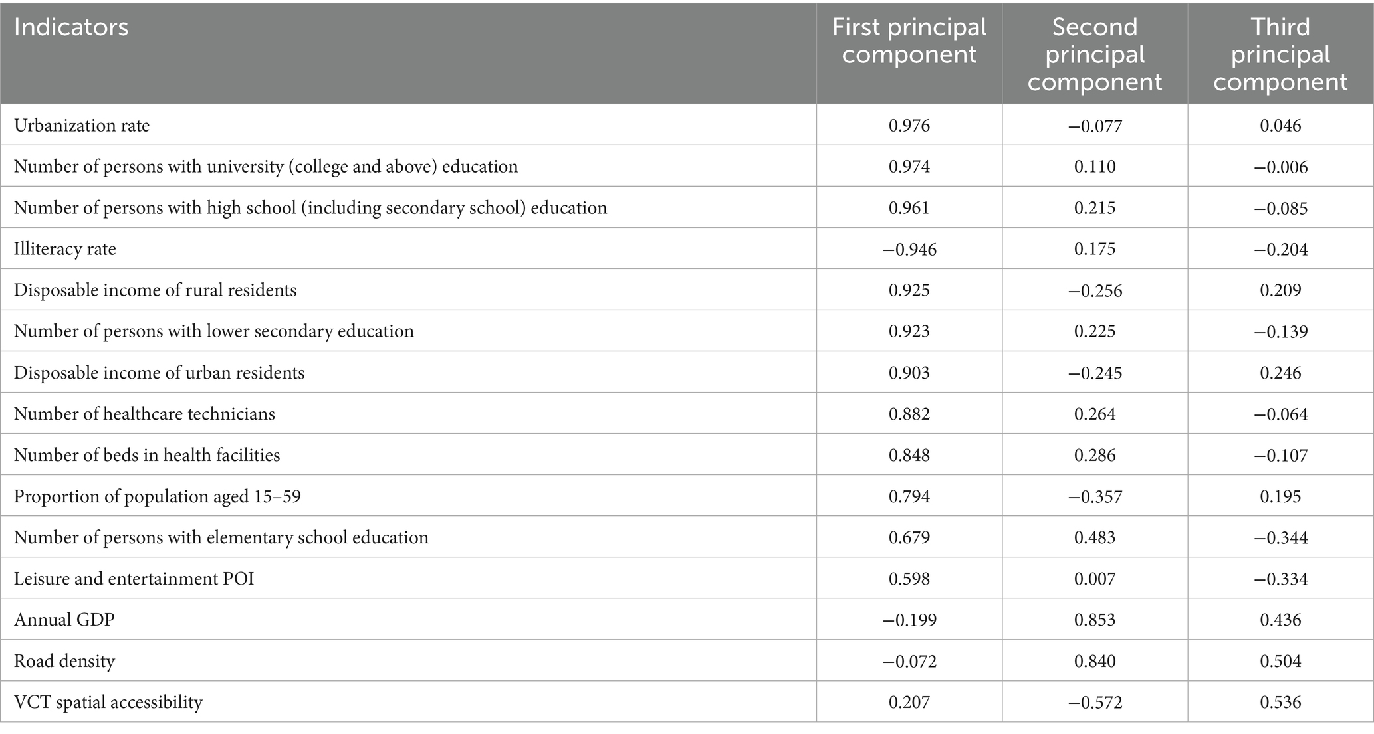This screenshot has height=734, width=1374.
Task: Select the VCT spatial accessibility label
Action: click(108, 701)
